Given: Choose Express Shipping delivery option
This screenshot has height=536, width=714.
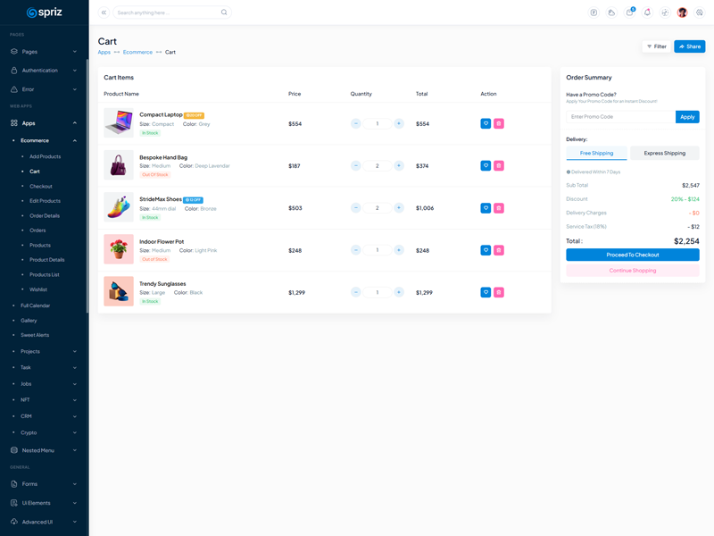Looking at the screenshot, I should 665,153.
